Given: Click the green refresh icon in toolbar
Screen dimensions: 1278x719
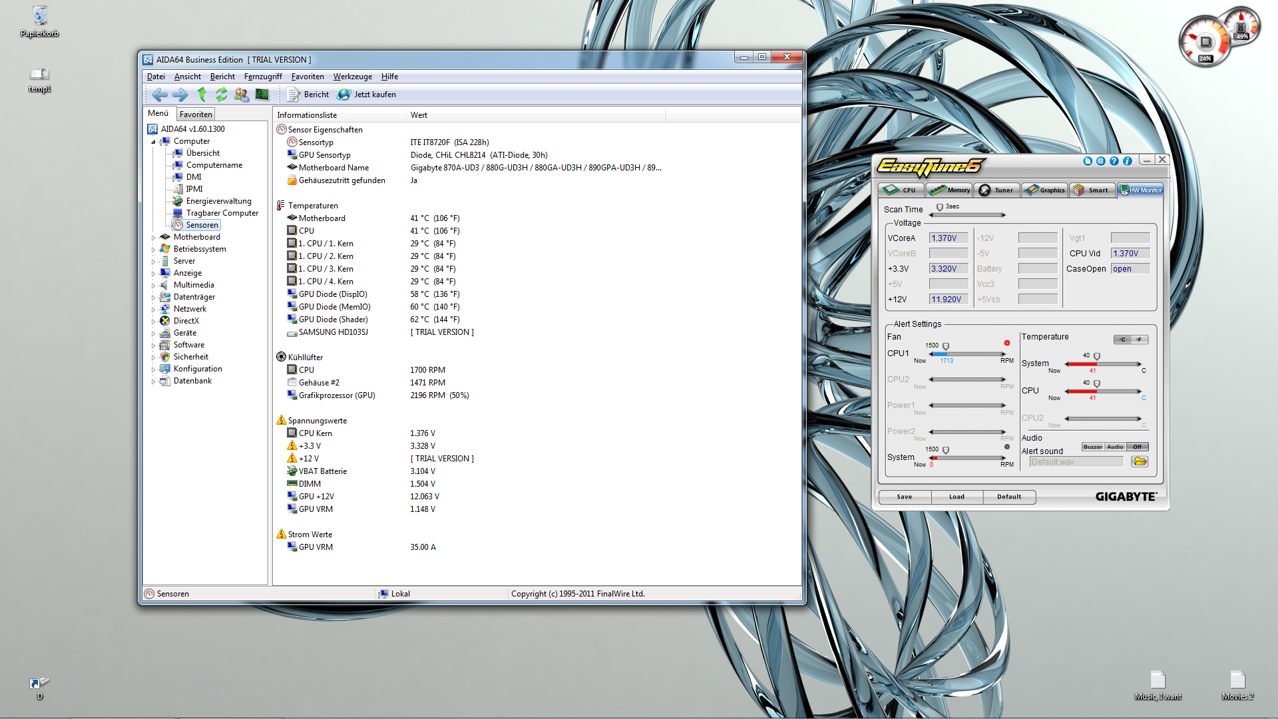Looking at the screenshot, I should coord(222,95).
